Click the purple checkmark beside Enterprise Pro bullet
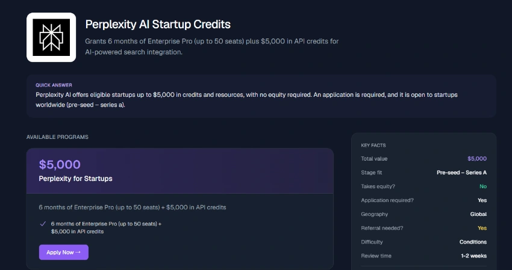 (43, 224)
